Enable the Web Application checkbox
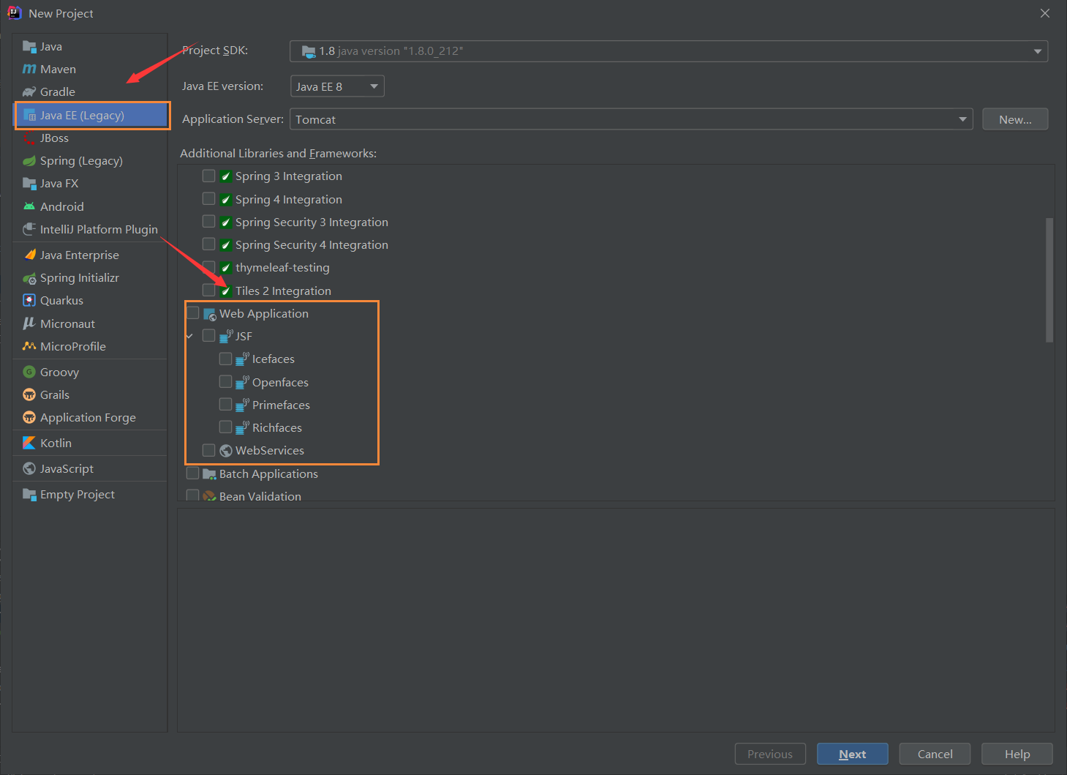The image size is (1067, 775). [193, 313]
